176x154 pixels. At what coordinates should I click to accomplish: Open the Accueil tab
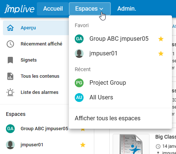(x=53, y=9)
